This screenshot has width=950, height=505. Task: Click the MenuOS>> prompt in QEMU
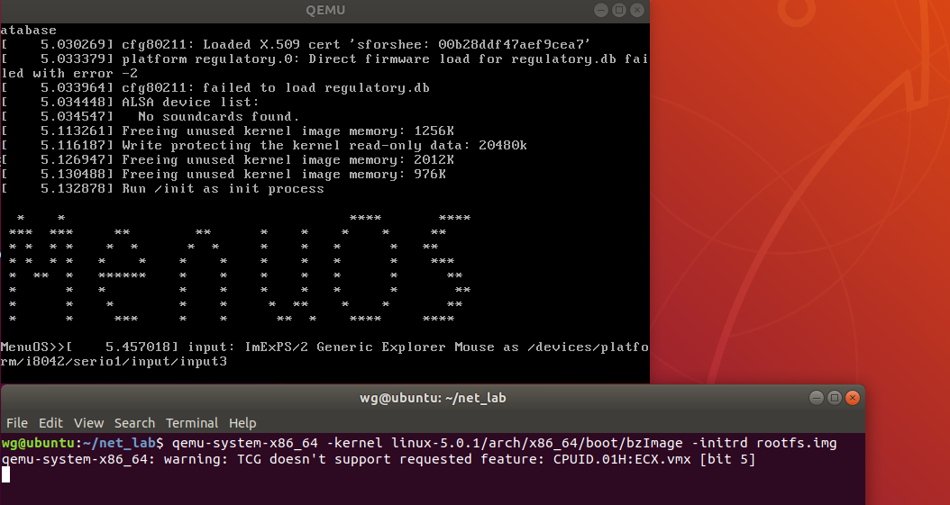pyautogui.click(x=32, y=347)
